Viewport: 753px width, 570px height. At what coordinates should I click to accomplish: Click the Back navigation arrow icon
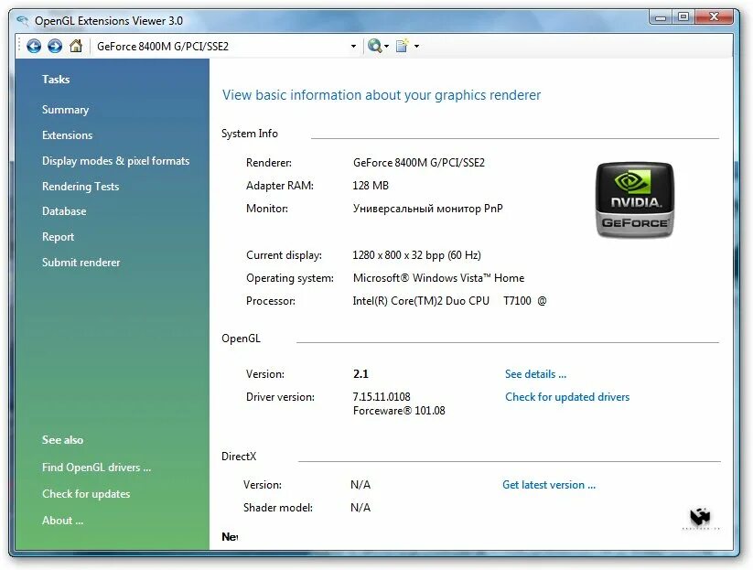click(34, 46)
